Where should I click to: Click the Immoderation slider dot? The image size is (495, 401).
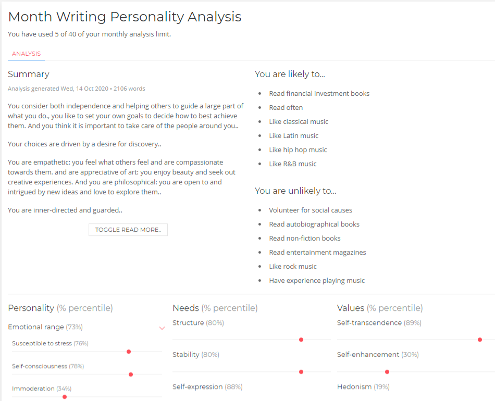click(x=64, y=396)
